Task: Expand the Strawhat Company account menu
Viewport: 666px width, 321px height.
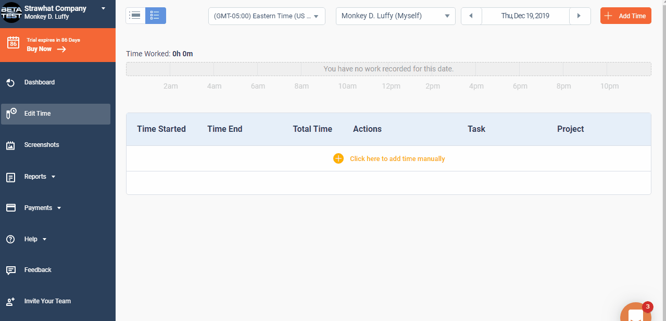Action: coord(103,9)
